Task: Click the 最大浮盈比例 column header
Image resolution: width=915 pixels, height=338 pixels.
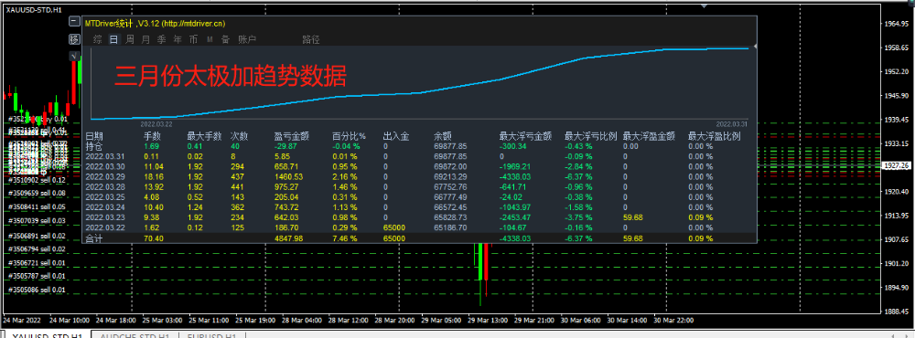Action: click(715, 136)
